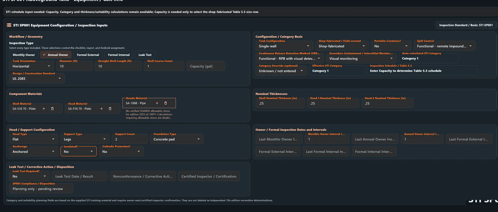Viewport: 498px width, 212px height.
Task: Click the Effective STI Category value
Action: (x=320, y=71)
